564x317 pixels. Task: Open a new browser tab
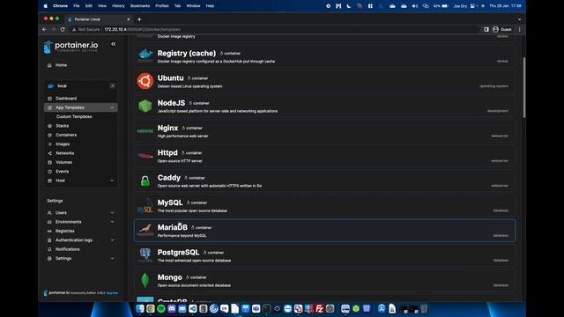coord(139,19)
